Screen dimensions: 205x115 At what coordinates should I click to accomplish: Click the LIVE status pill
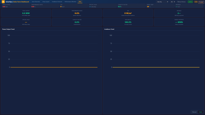pyautogui.click(x=196, y=2)
